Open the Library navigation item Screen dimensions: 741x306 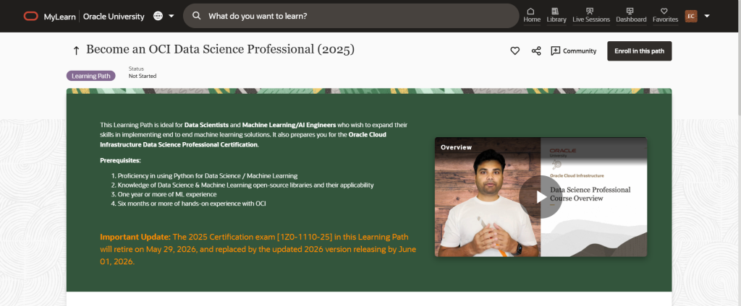tap(556, 16)
